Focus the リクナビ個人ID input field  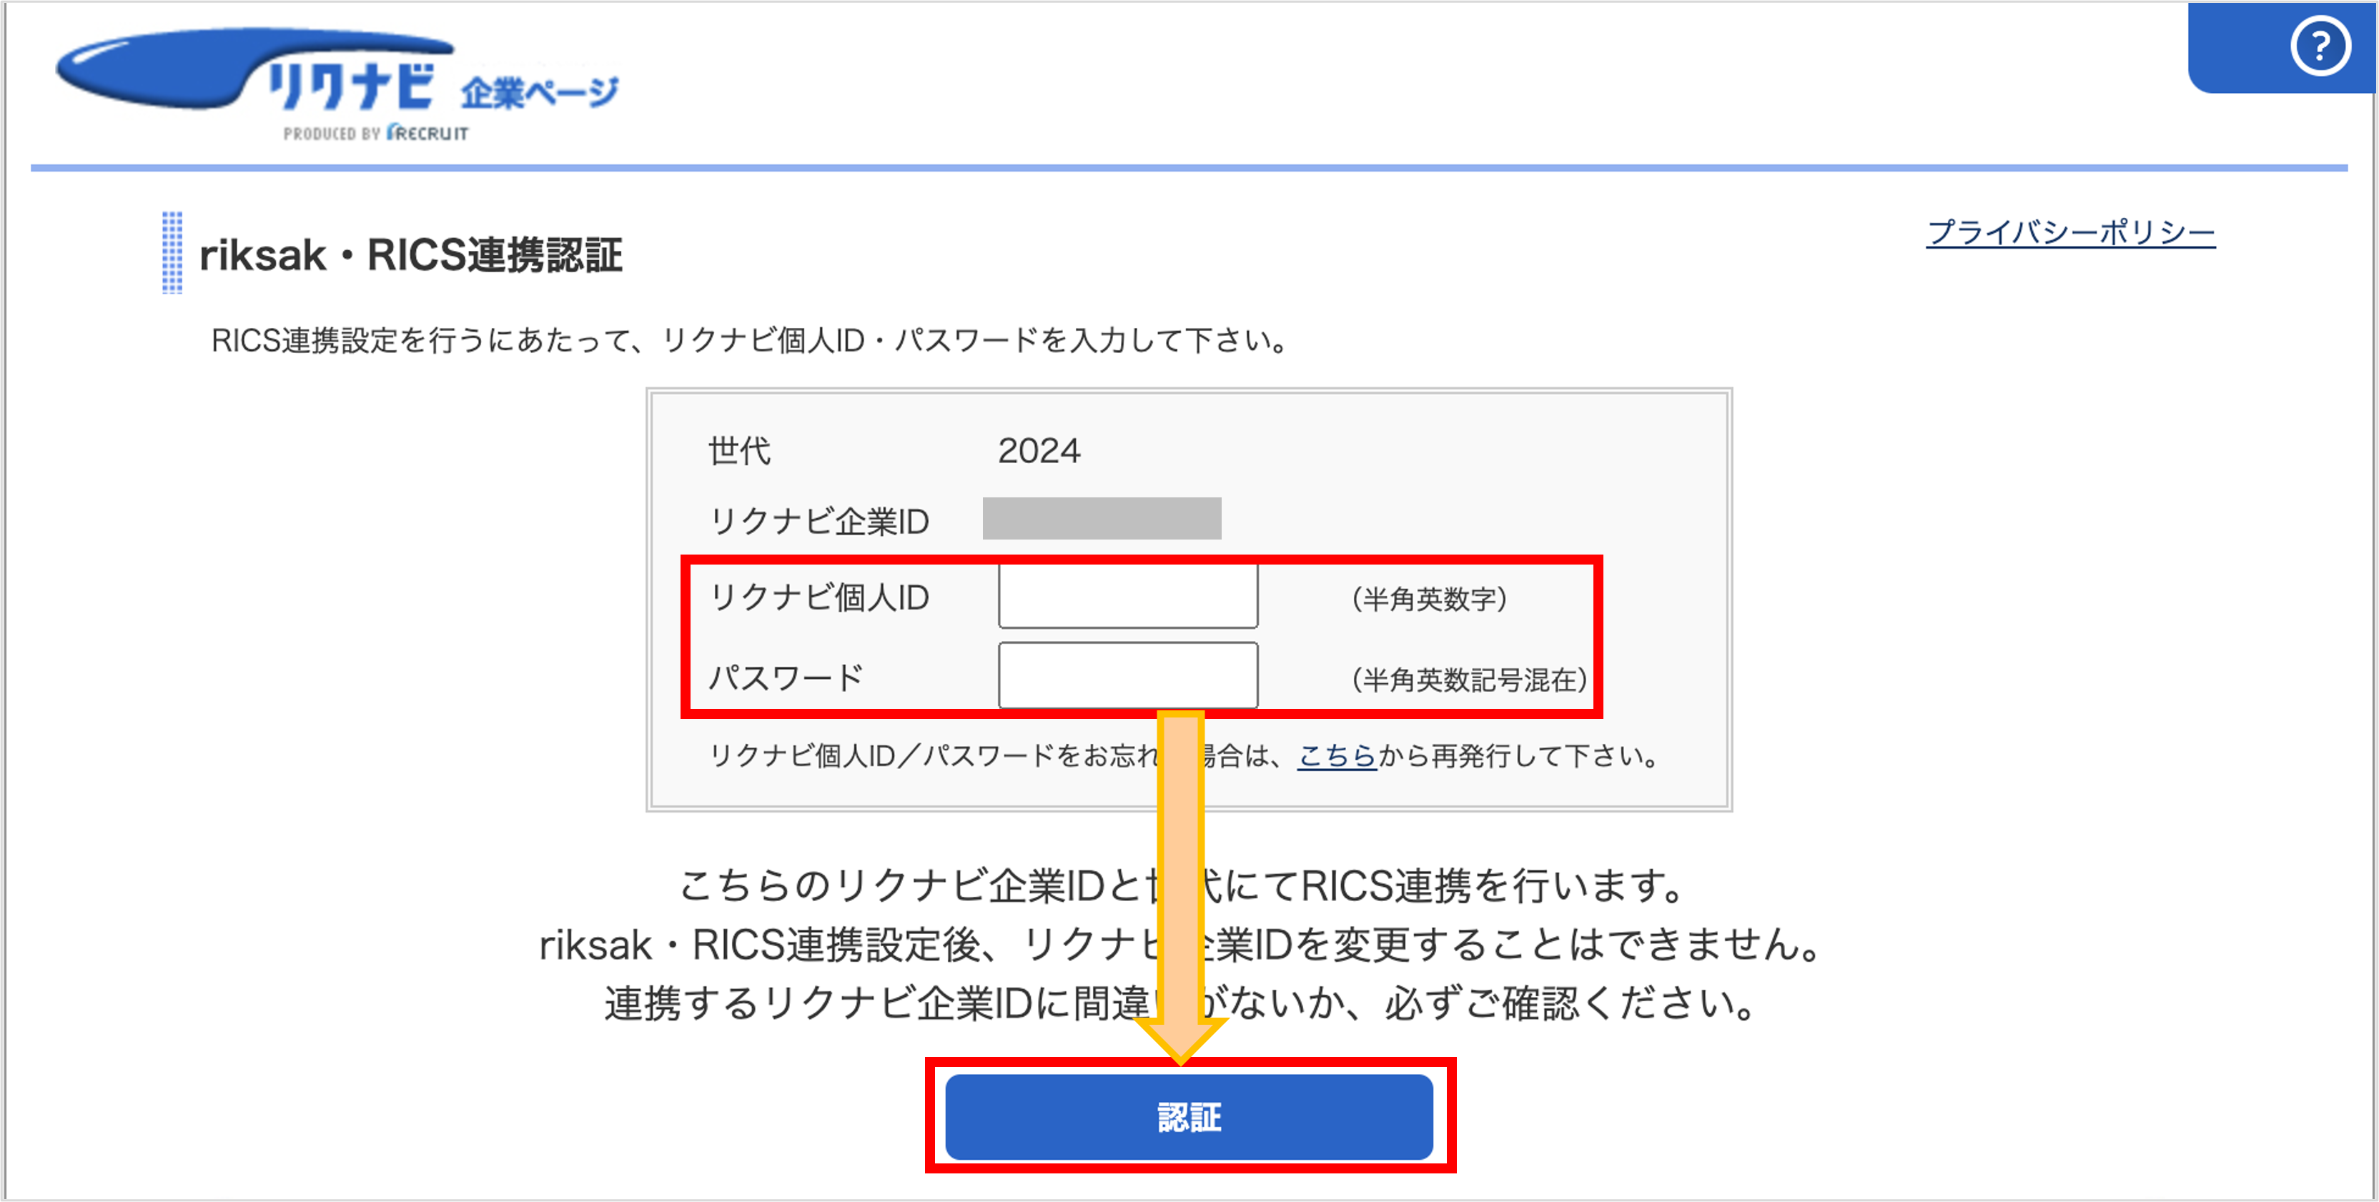coord(1127,597)
